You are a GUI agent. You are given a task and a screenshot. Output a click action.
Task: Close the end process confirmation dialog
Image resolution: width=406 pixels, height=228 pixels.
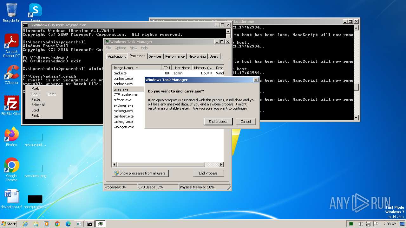click(256, 80)
